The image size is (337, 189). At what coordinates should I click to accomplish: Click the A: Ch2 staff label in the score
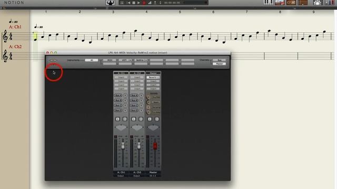(x=15, y=47)
